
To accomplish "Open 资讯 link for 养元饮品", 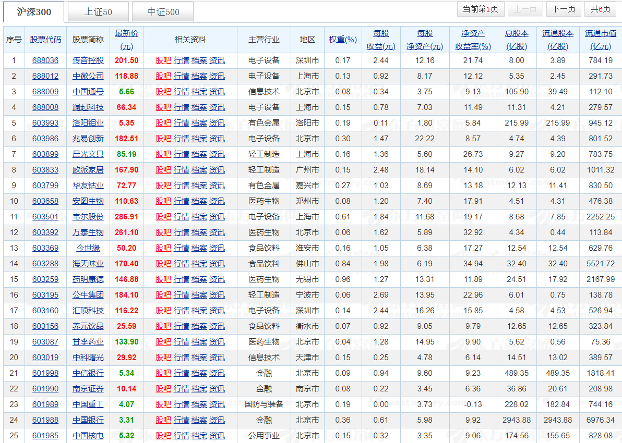I will [x=217, y=326].
